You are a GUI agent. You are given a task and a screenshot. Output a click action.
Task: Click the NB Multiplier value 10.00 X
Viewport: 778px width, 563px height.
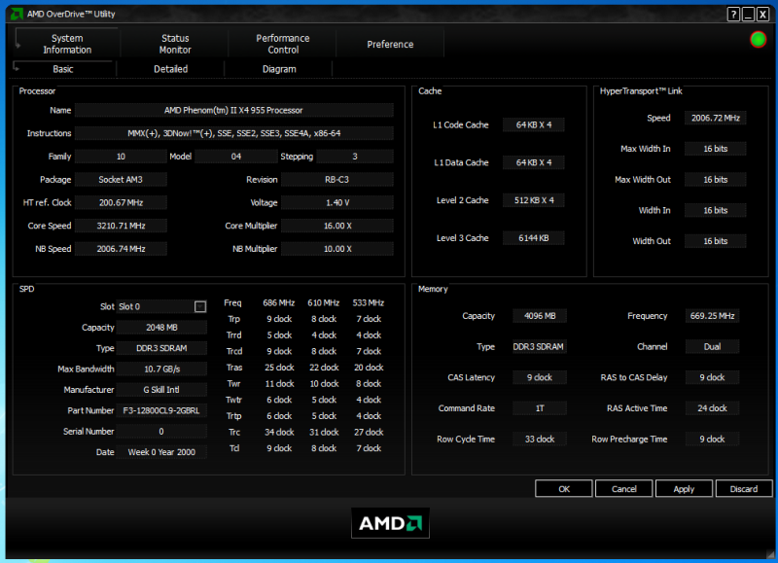pos(336,249)
